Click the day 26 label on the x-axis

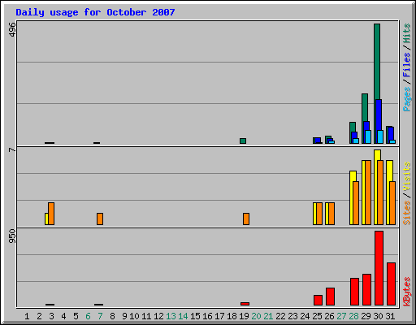click(x=329, y=316)
